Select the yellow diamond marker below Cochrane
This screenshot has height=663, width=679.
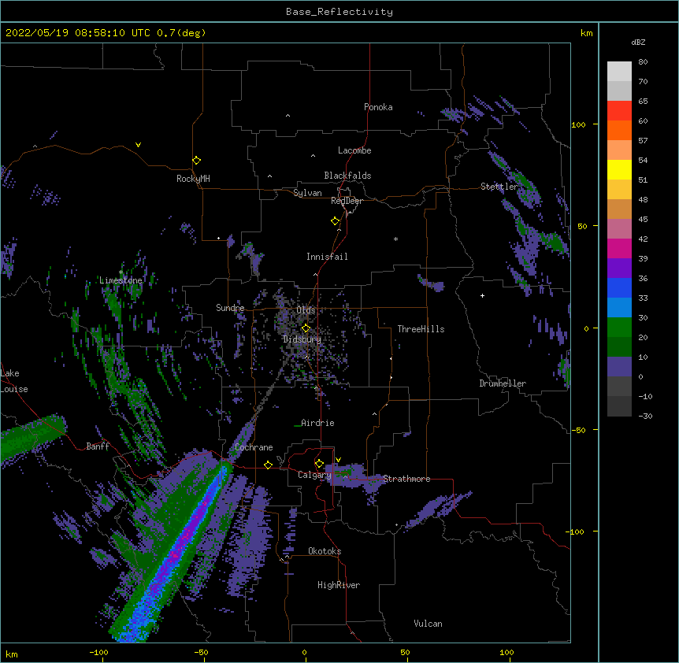268,465
